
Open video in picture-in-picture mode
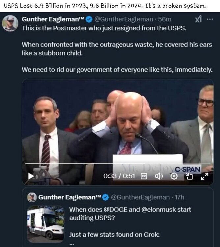pyautogui.click(x=189, y=176)
